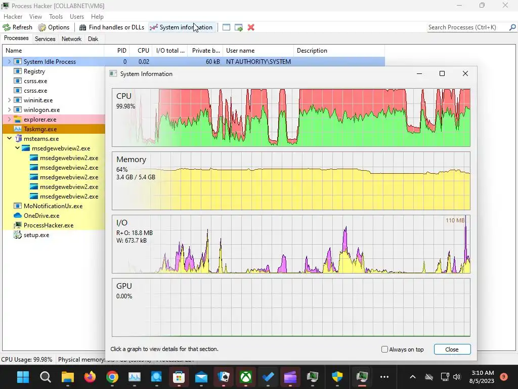Screen dimensions: 518x389
Task: Launch Google Chrome from taskbar
Action: pos(112,377)
